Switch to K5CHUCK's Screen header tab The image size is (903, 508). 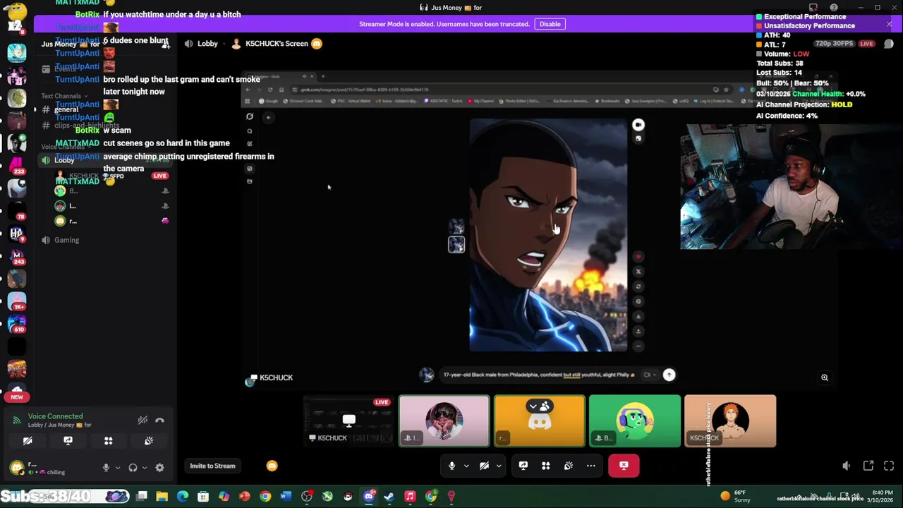pyautogui.click(x=278, y=44)
